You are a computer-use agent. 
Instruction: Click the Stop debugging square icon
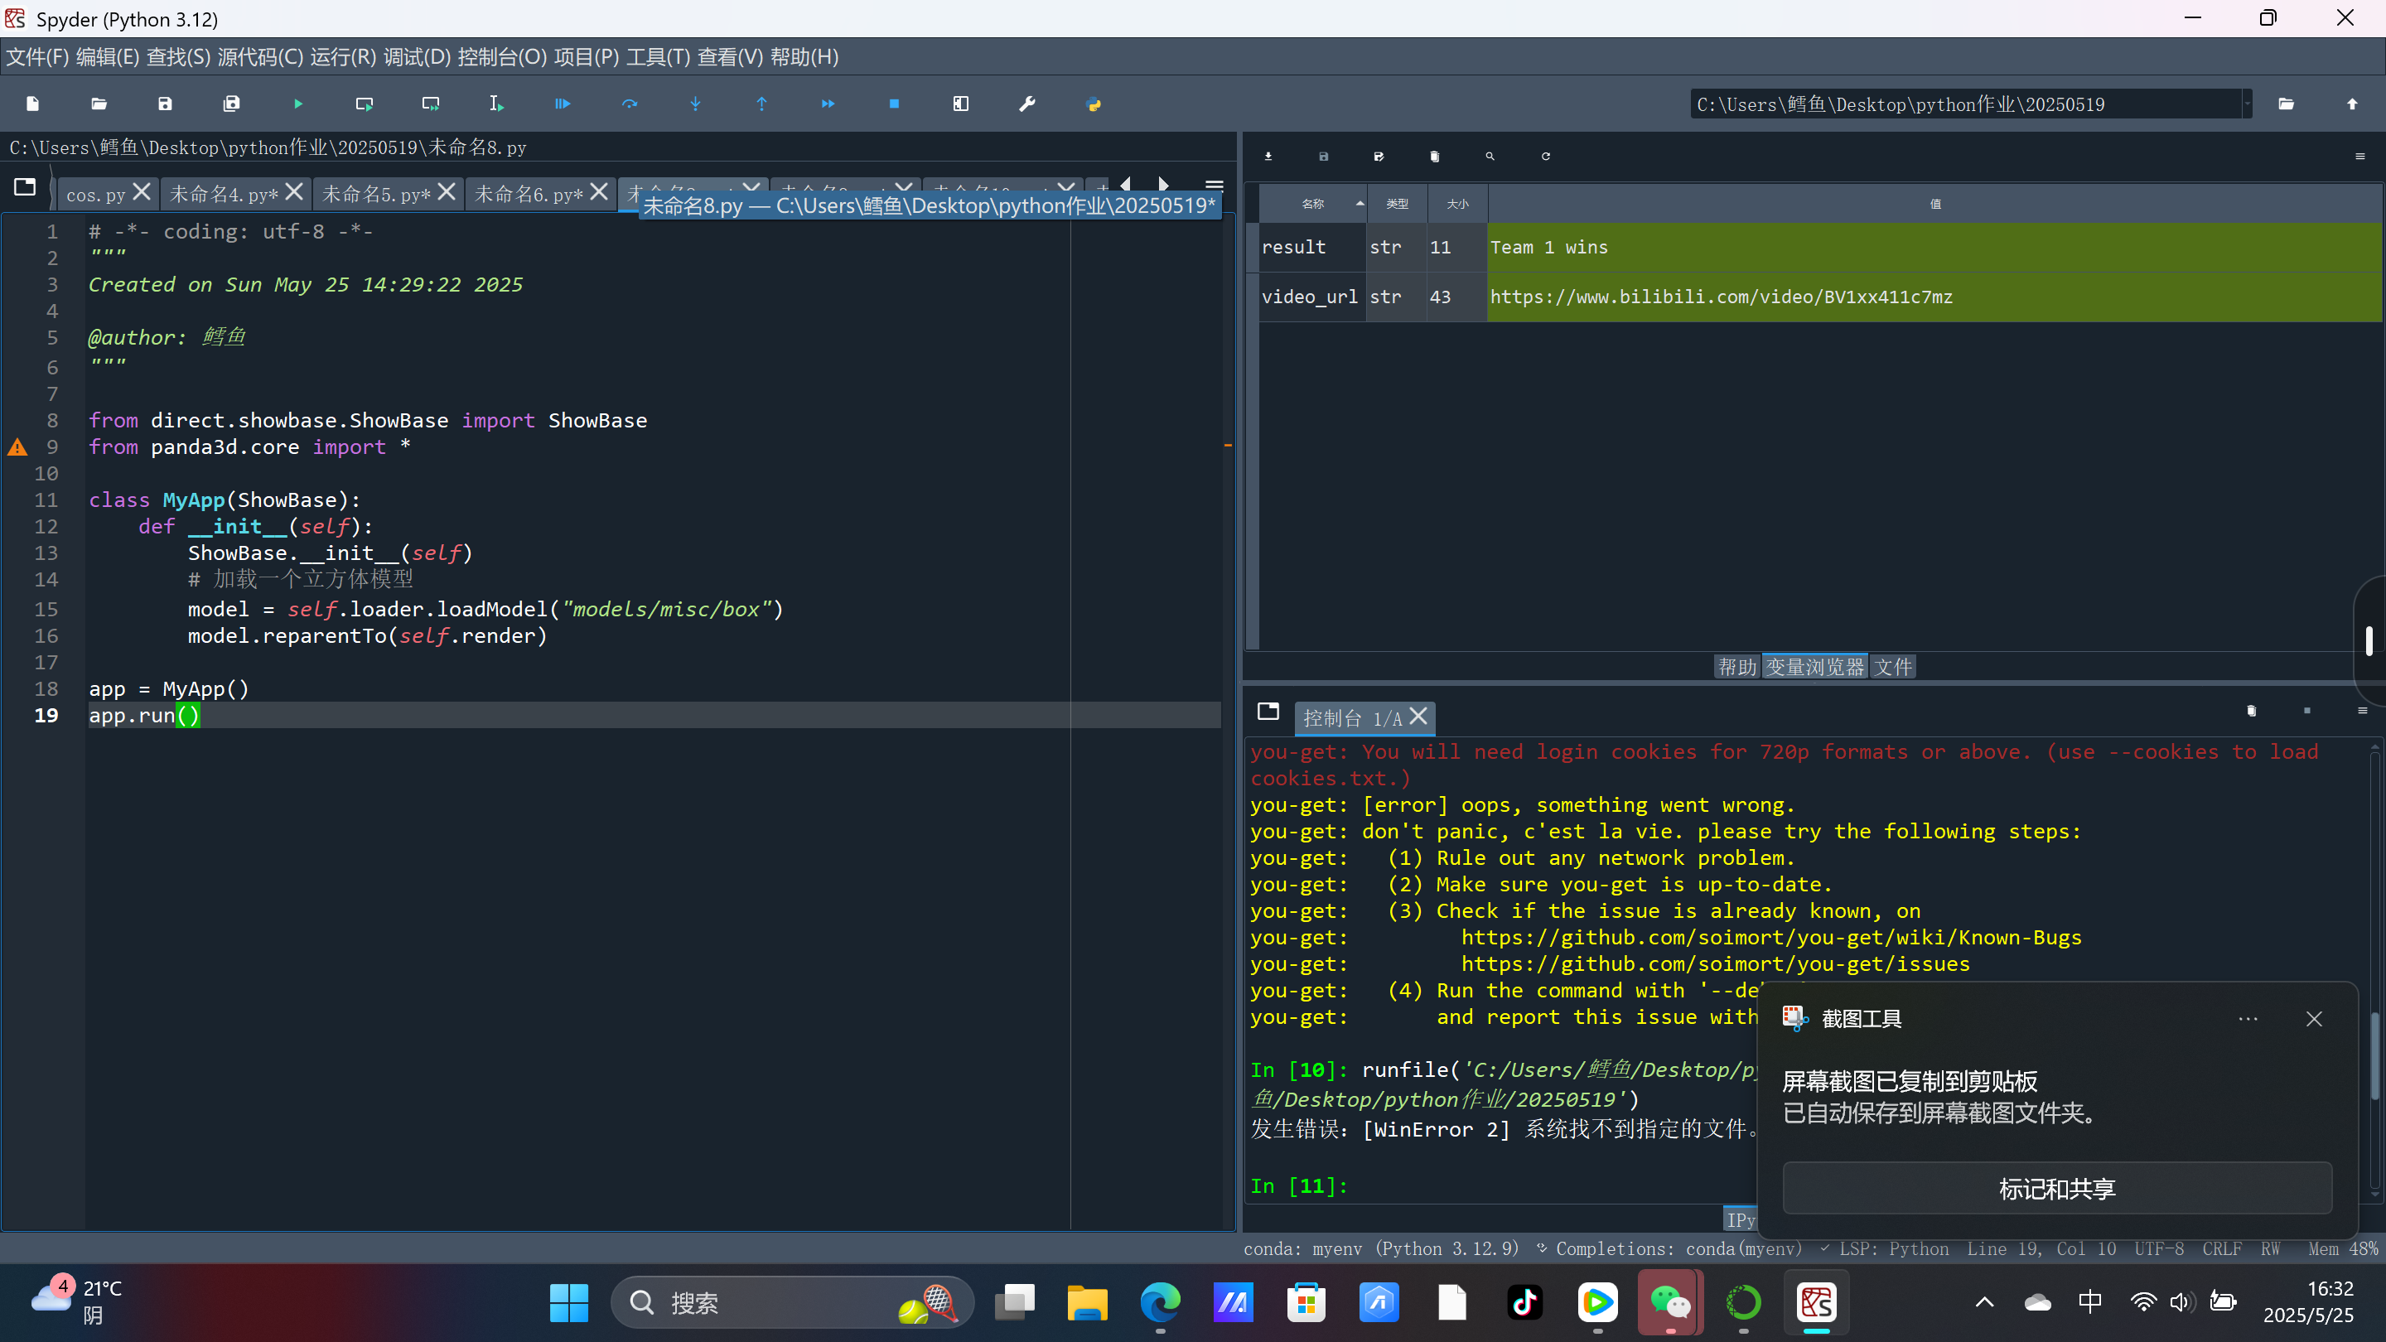click(x=894, y=104)
